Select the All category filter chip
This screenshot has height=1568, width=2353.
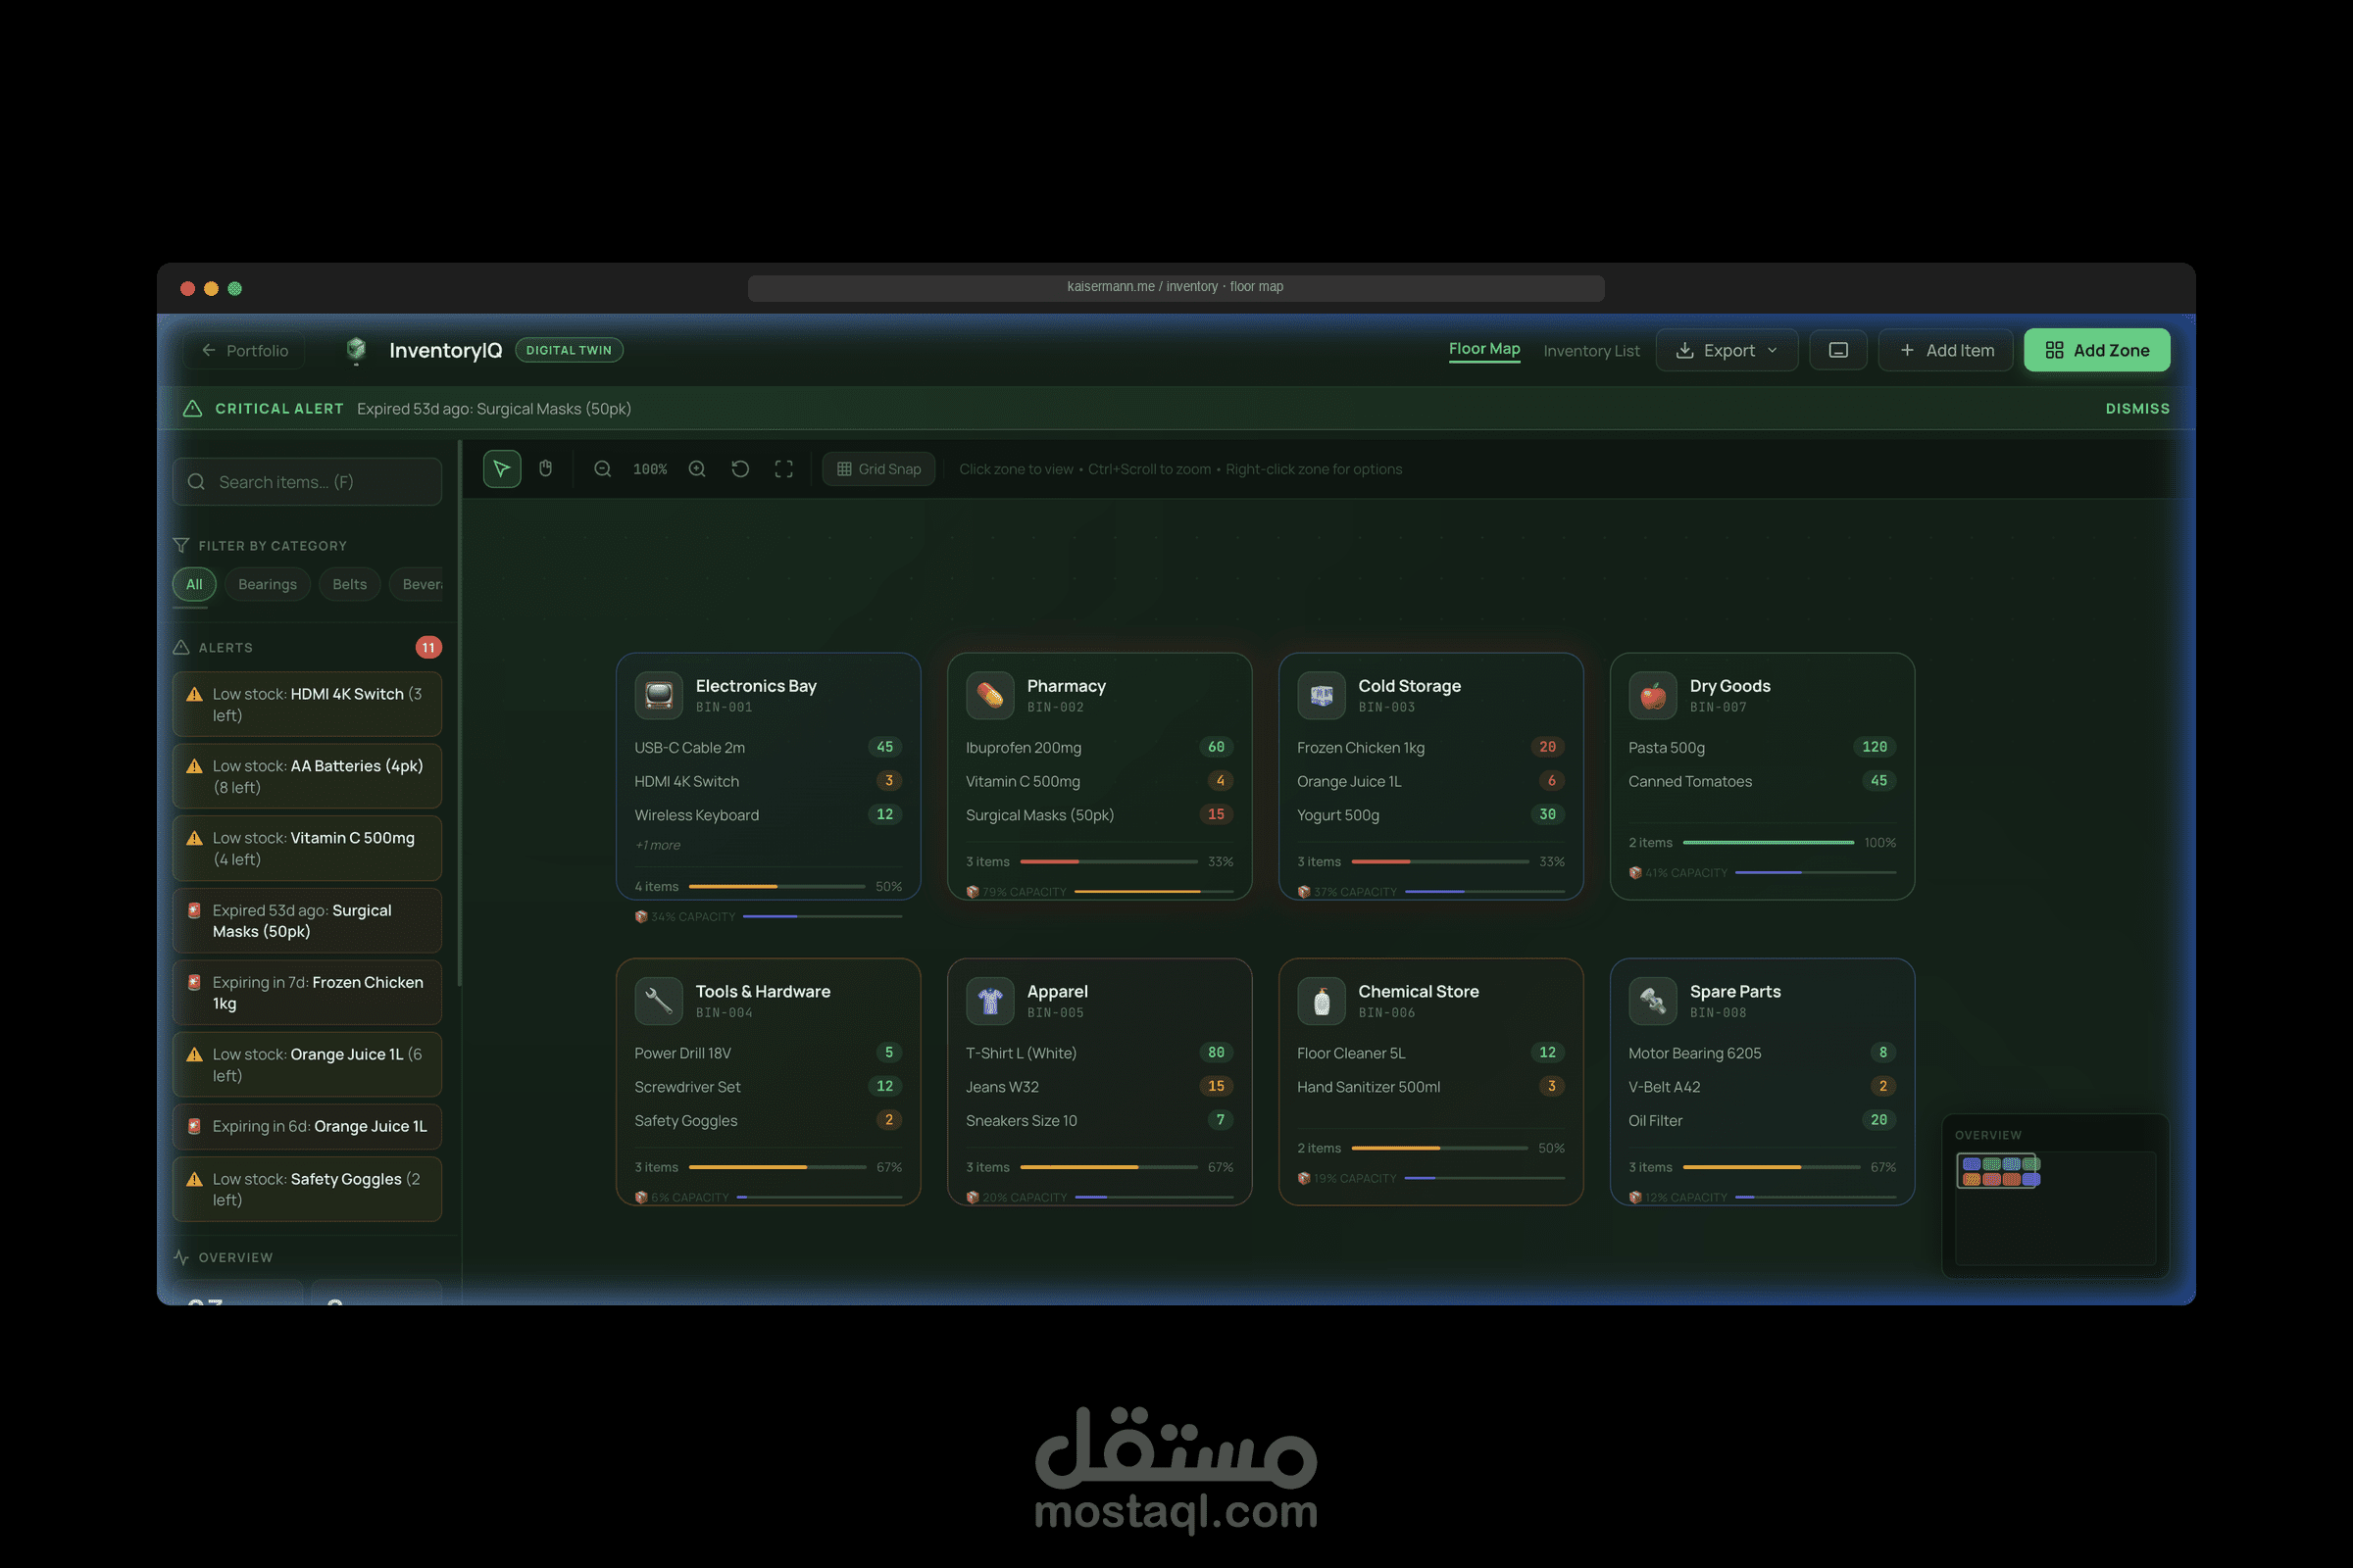[x=194, y=584]
